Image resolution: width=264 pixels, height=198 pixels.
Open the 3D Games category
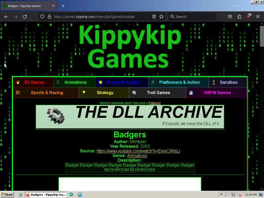point(33,82)
